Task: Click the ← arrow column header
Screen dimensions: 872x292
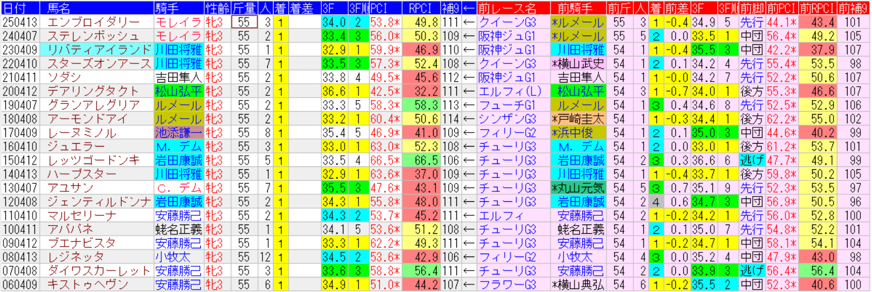Action: click(469, 8)
